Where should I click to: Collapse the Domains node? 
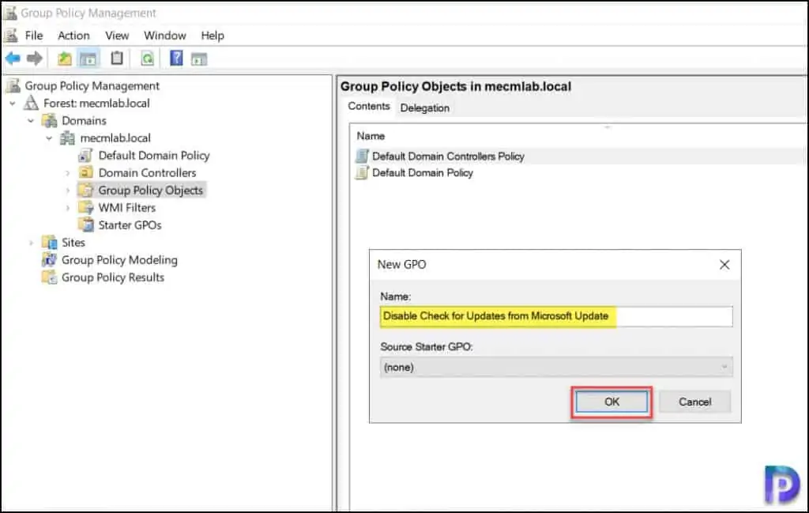pyautogui.click(x=31, y=121)
